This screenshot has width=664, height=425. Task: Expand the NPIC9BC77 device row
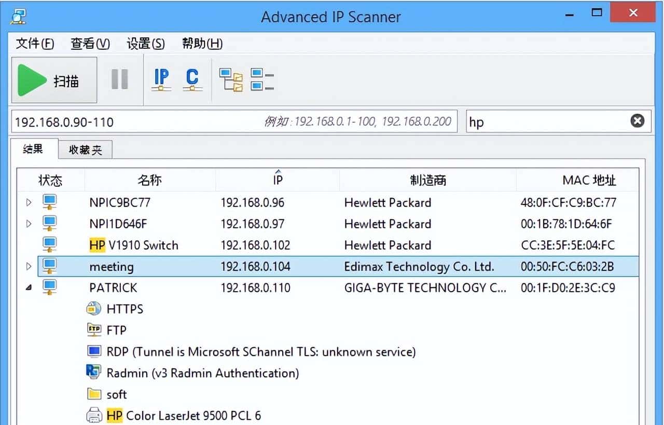(29, 202)
